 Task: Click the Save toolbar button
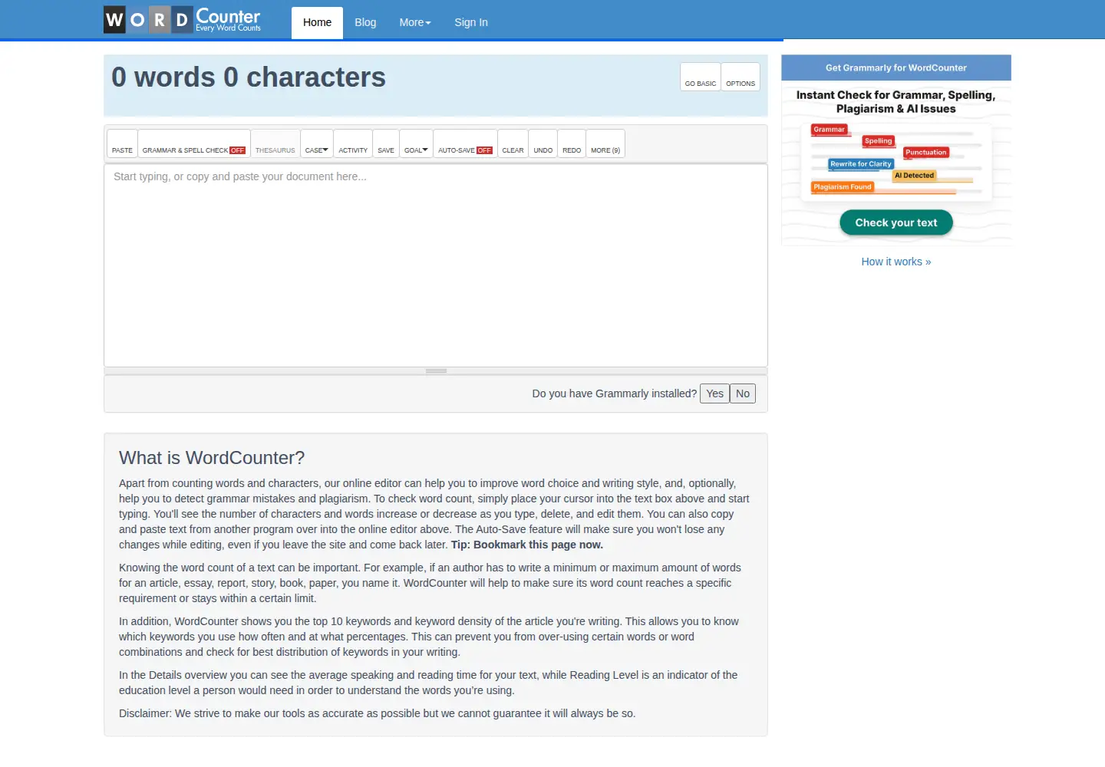pyautogui.click(x=386, y=143)
